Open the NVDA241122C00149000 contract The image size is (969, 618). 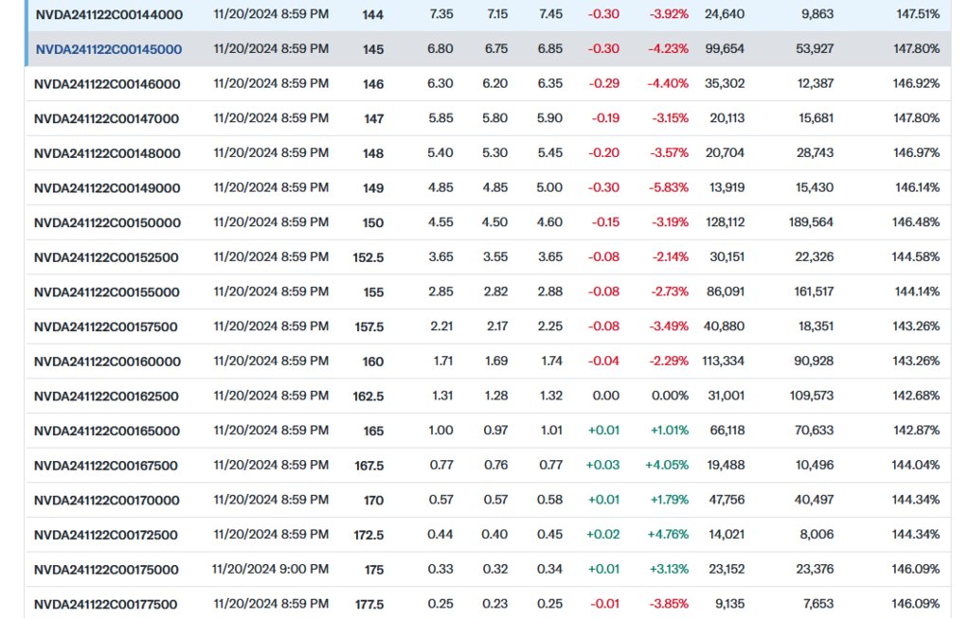(x=107, y=188)
